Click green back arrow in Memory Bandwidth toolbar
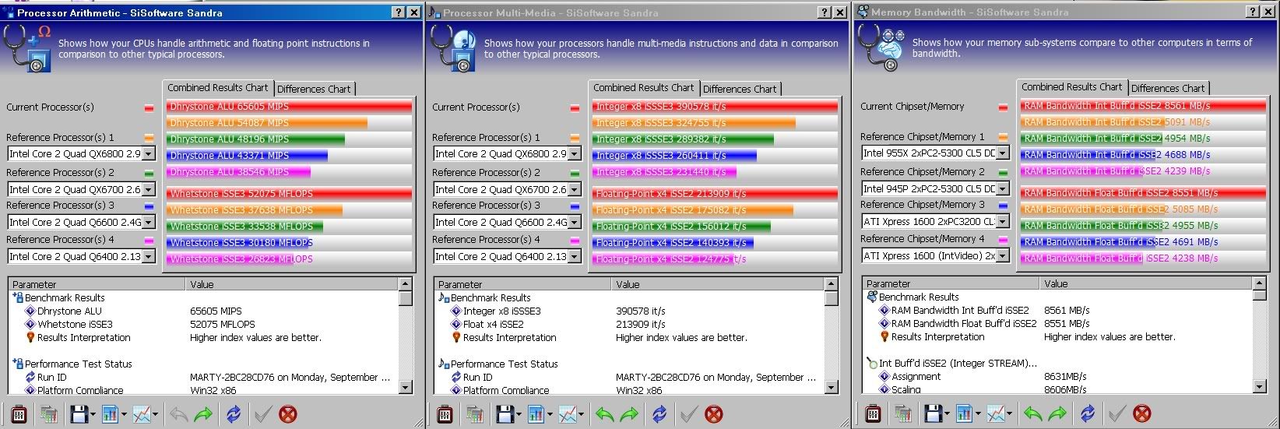This screenshot has width=1280, height=429. click(1032, 414)
